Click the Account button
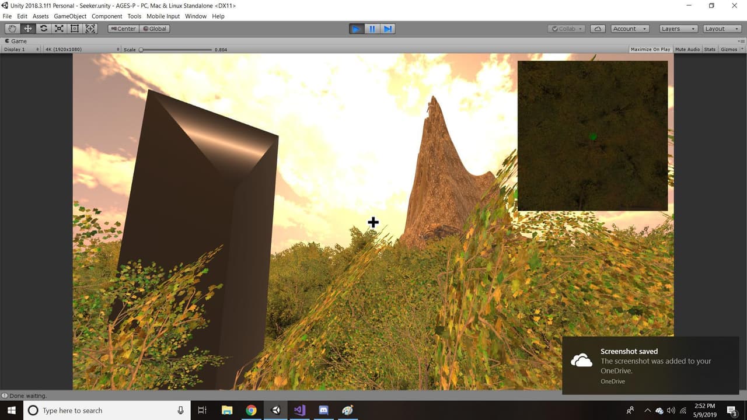 (x=630, y=29)
